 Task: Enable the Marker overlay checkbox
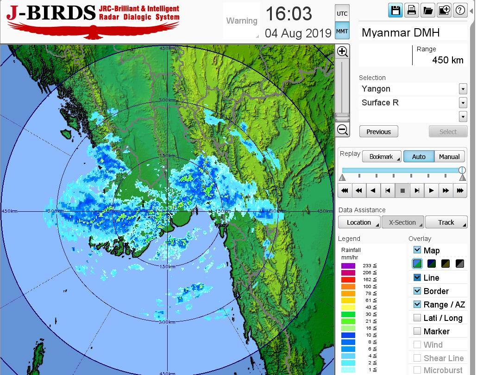coord(417,331)
